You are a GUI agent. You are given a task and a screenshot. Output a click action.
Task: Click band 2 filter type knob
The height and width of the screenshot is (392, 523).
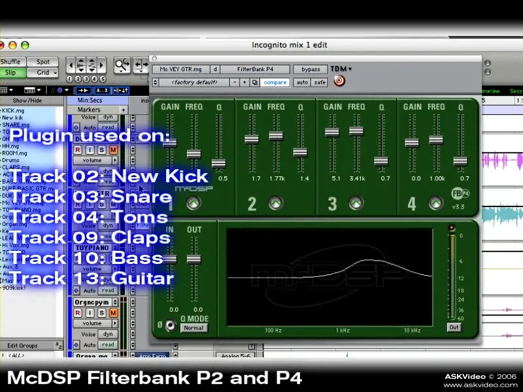click(x=275, y=203)
